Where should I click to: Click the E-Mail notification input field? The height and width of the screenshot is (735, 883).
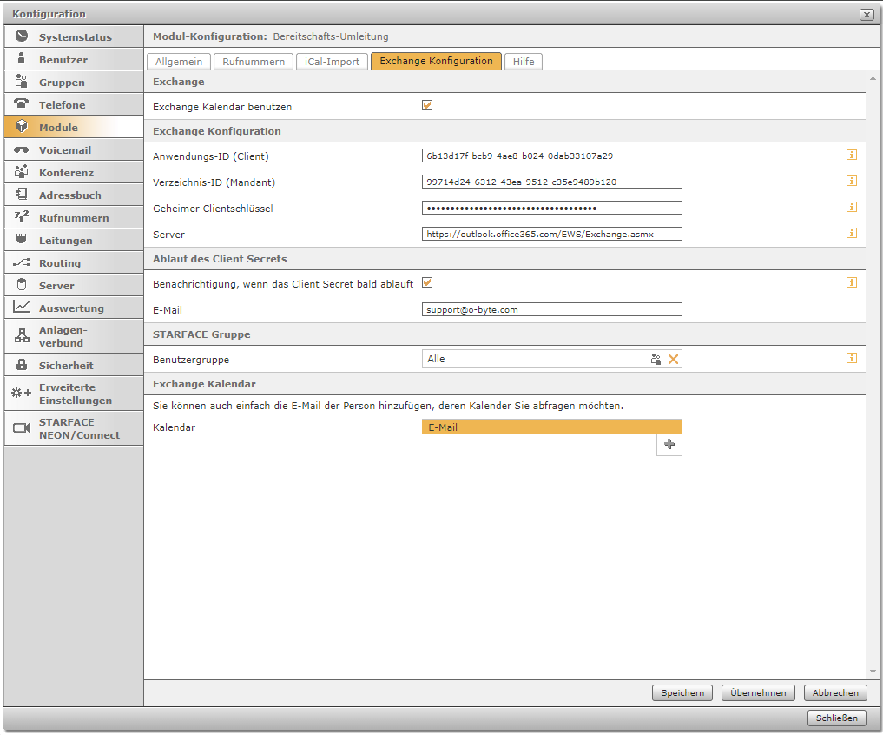(551, 309)
